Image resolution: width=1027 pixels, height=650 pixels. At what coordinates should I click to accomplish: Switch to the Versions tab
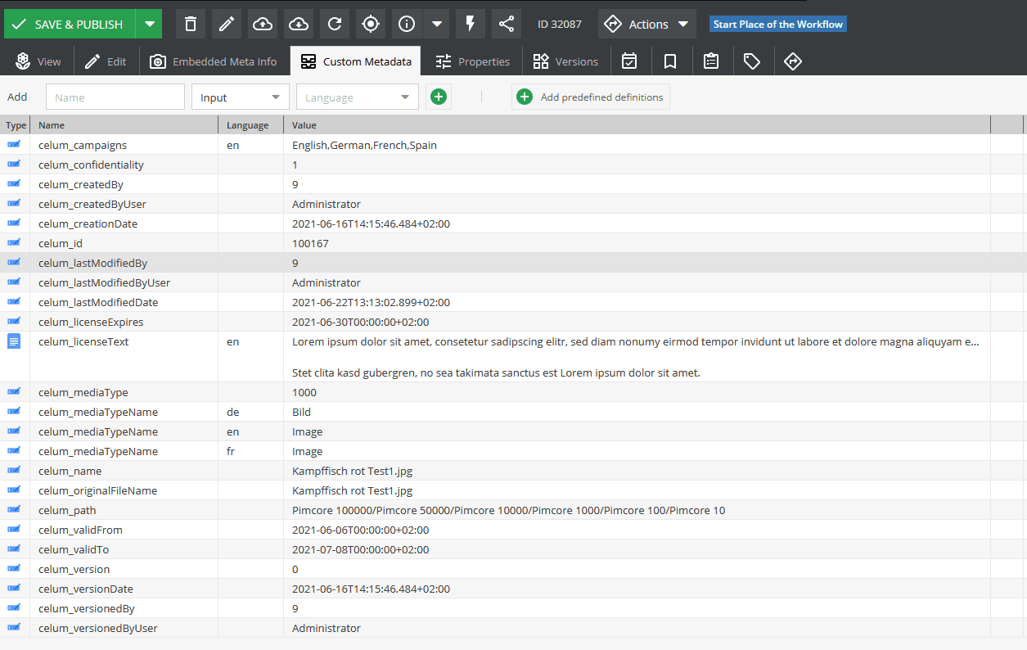click(x=565, y=61)
